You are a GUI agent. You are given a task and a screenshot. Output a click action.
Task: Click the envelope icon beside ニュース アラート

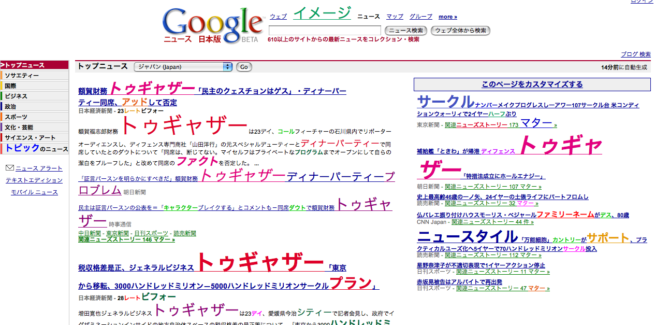click(x=9, y=168)
